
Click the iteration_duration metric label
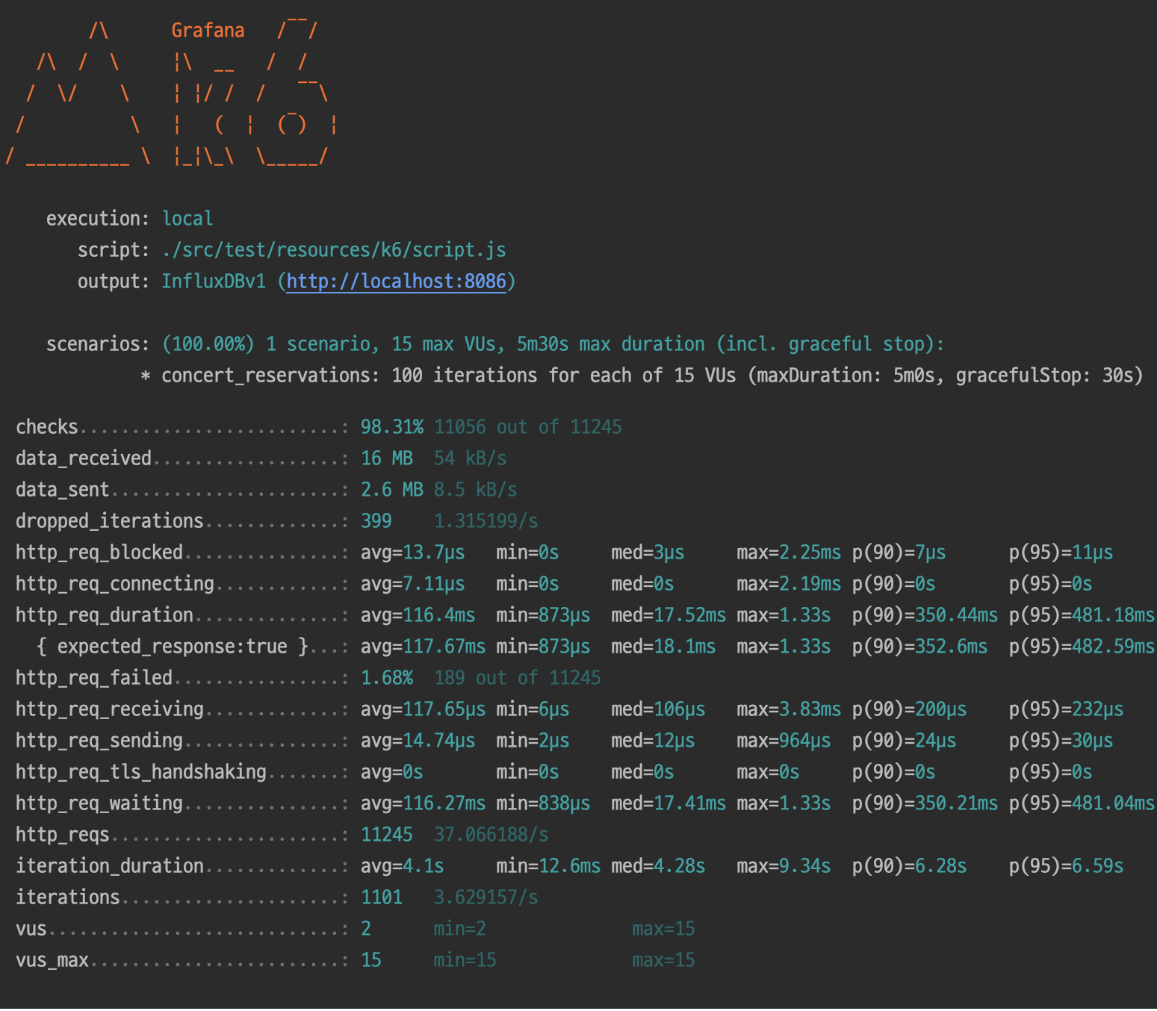pyautogui.click(x=110, y=866)
